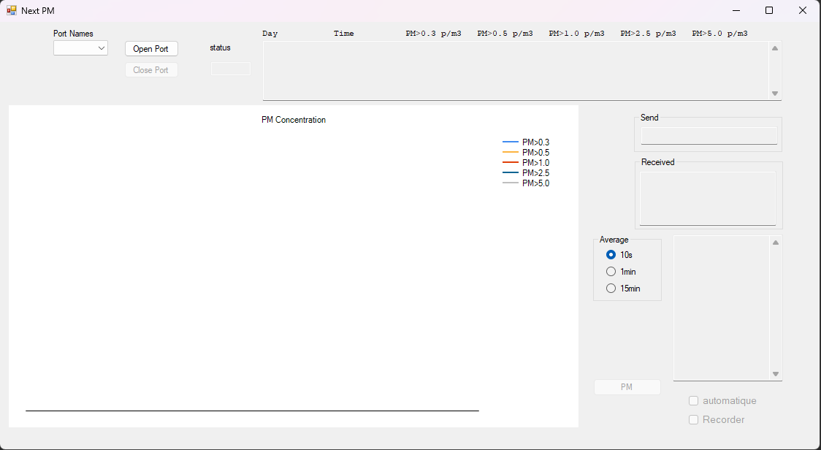Click the PM Concentration chart title

(x=294, y=120)
